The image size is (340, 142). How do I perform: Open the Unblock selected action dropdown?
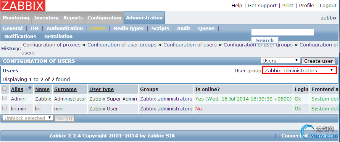click(x=28, y=118)
